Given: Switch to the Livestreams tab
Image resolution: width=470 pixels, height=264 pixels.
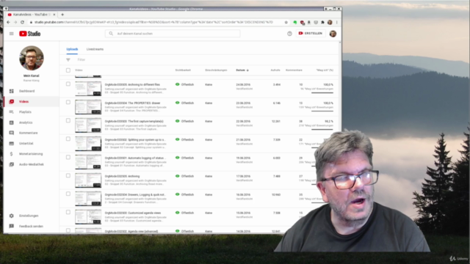Looking at the screenshot, I should [x=95, y=49].
